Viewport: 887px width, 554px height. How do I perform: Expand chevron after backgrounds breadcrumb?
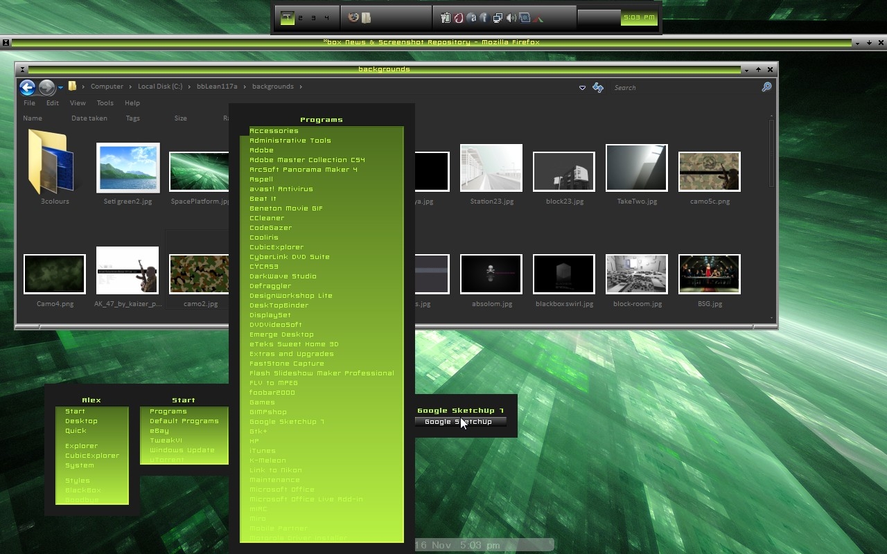[301, 87]
